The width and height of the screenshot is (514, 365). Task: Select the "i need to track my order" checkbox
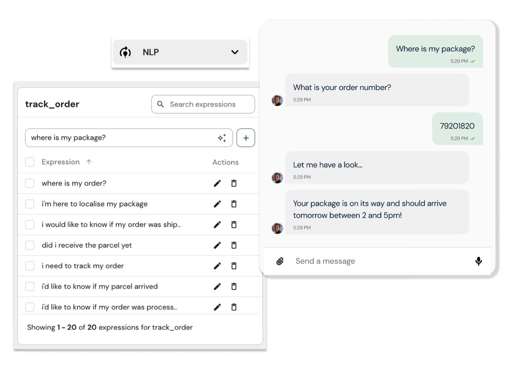[30, 266]
